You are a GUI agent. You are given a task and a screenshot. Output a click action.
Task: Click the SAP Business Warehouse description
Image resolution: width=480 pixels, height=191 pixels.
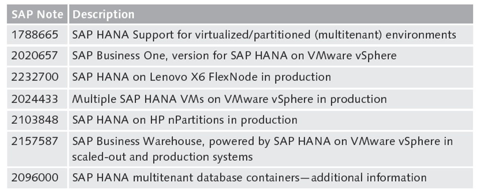pos(262,149)
